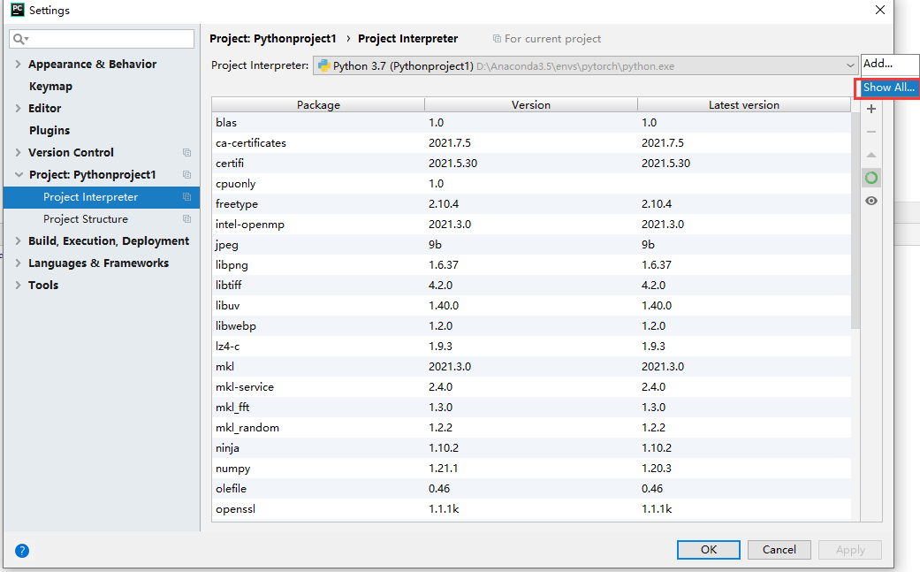The width and height of the screenshot is (920, 572).
Task: Click the Cancel button
Action: click(779, 550)
